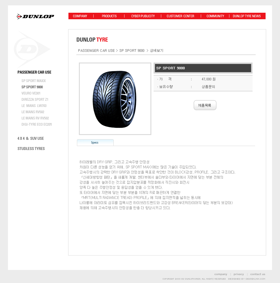Open DIREZZA SPORT Z1 product page
Screen dimensions: 280x283
point(35,99)
